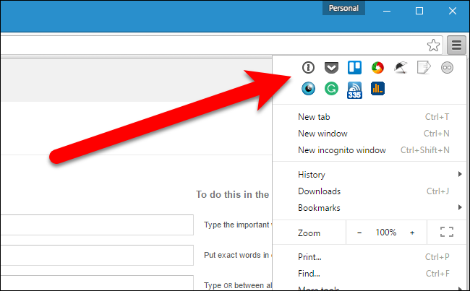Viewport: 470px width, 291px height.
Task: Open the green Grammarly extension icon
Action: [x=331, y=89]
